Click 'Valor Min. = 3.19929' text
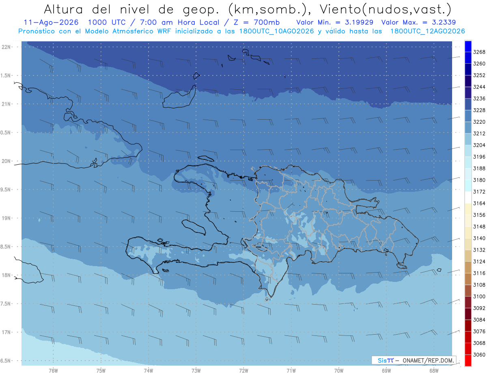487x376 pixels. click(335, 23)
